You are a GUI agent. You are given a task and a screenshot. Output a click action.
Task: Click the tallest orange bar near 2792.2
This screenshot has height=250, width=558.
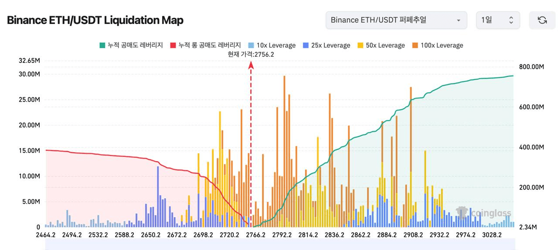coord(284,151)
